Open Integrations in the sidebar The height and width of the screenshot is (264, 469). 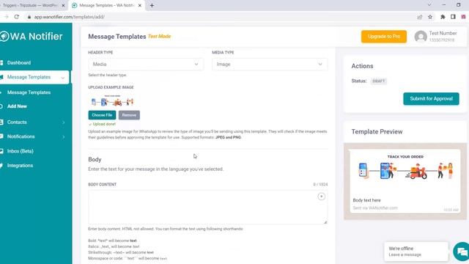point(20,166)
